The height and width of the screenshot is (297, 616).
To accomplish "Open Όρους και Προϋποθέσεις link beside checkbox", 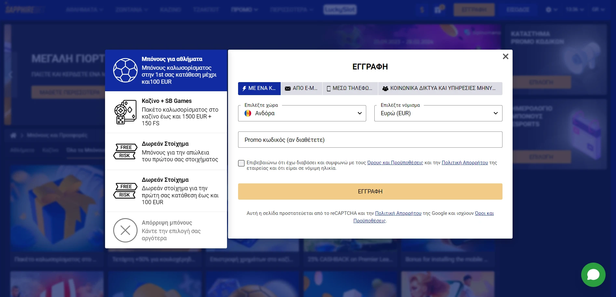I will click(x=395, y=163).
